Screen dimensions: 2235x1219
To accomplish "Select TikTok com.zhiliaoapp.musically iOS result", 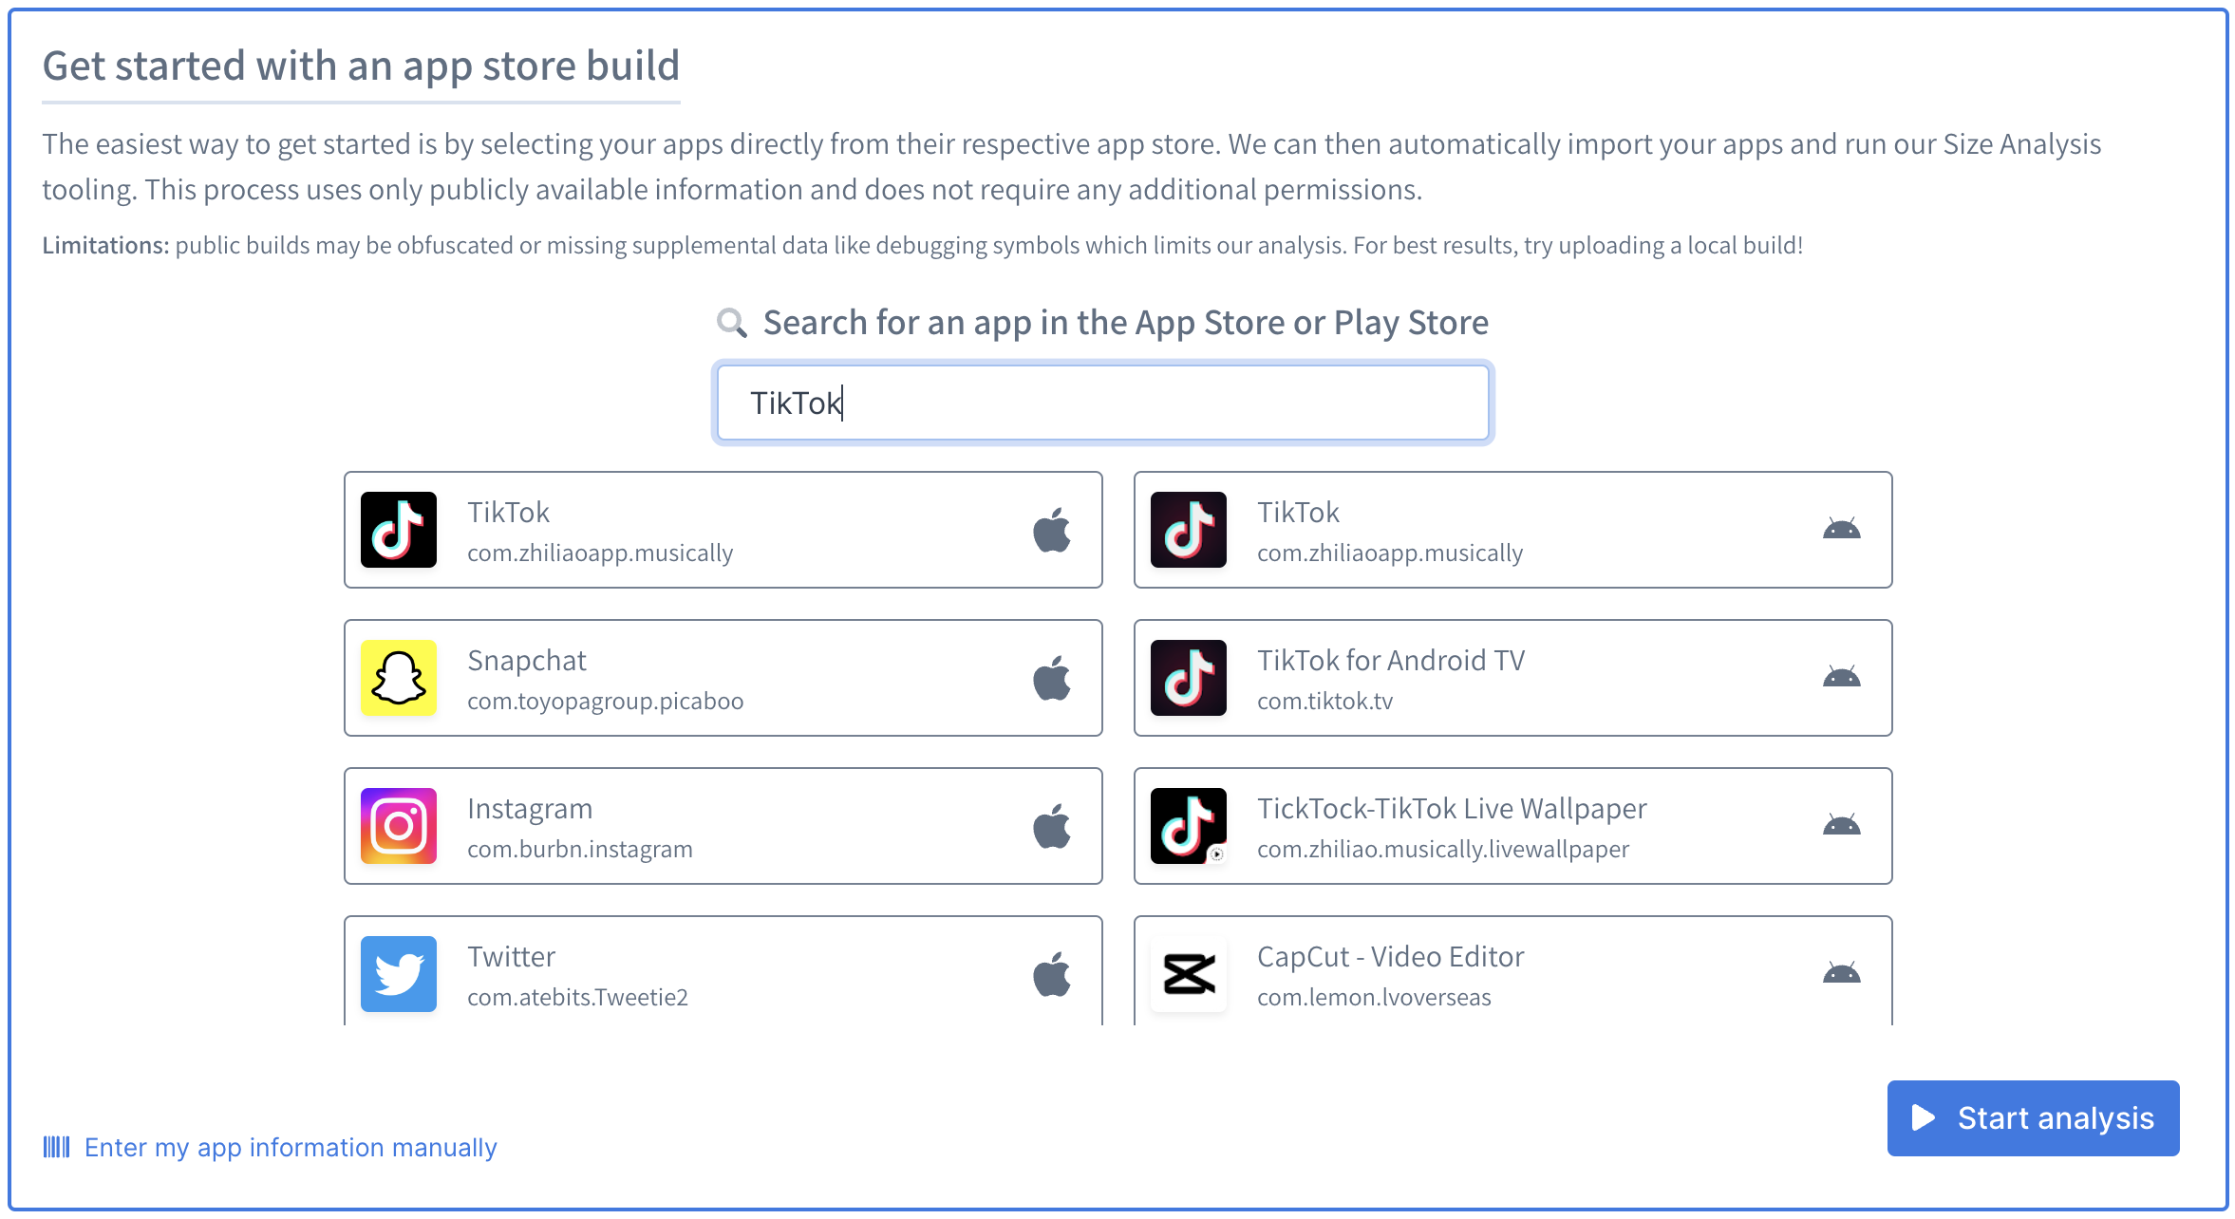I will coord(722,530).
